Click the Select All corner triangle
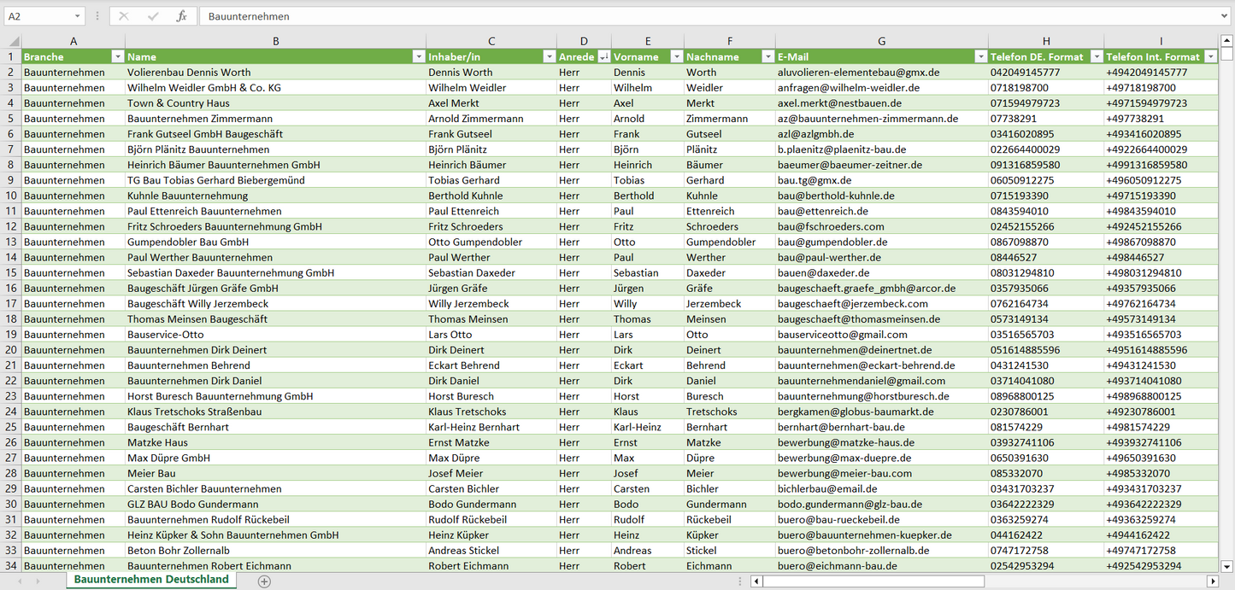The width and height of the screenshot is (1235, 590). click(13, 41)
